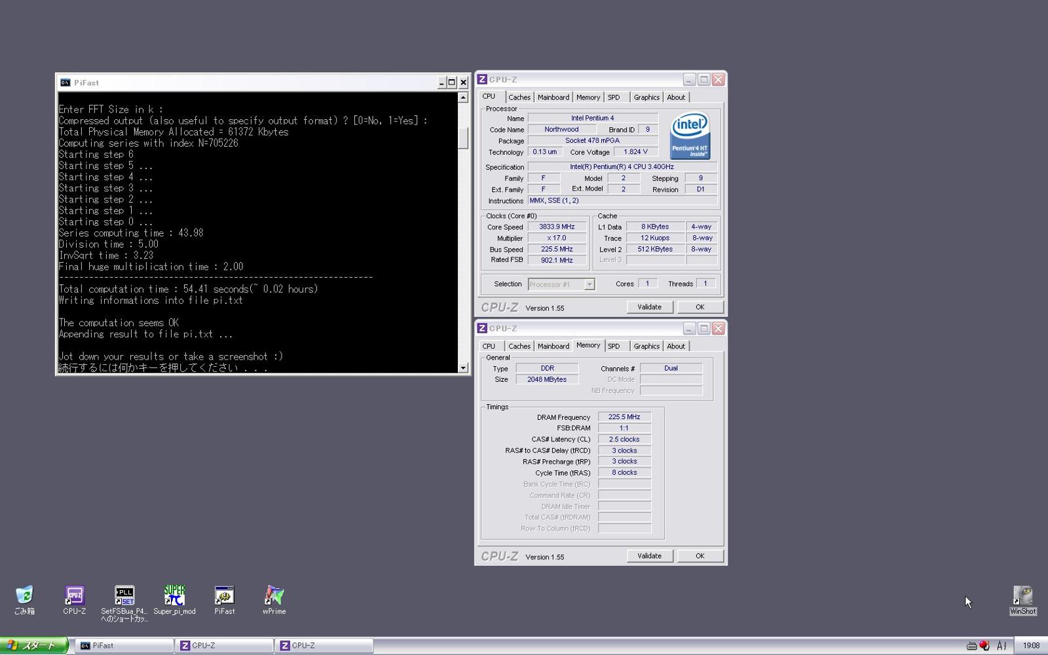The image size is (1048, 655).
Task: Select Caches tab in upper CPU-Z window
Action: pyautogui.click(x=519, y=98)
